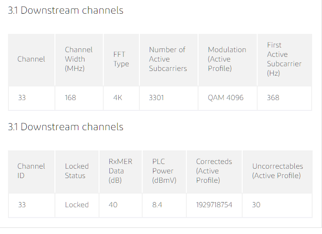Click Correcteds (Active Profile) header

pyautogui.click(x=214, y=171)
